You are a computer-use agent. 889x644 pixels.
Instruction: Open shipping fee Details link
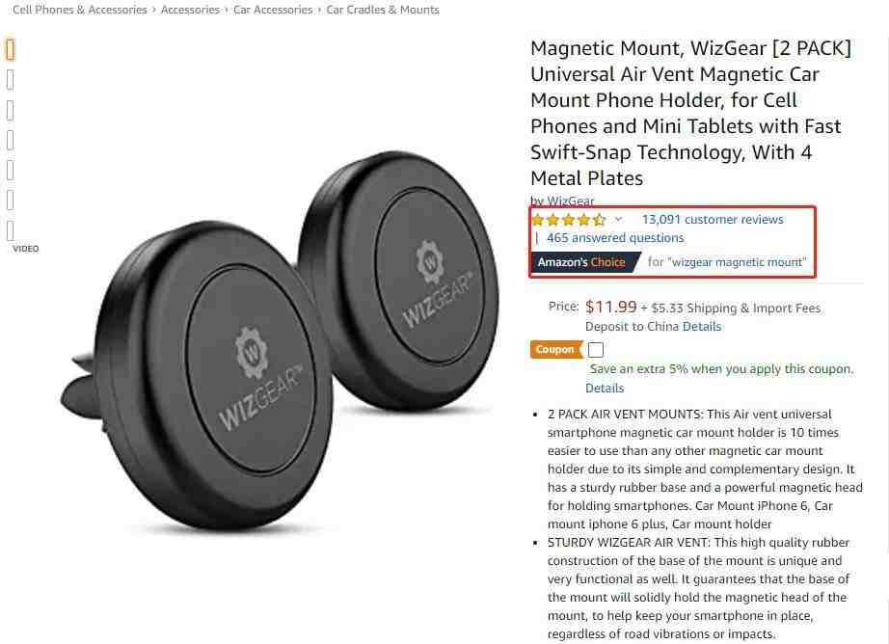pos(702,327)
